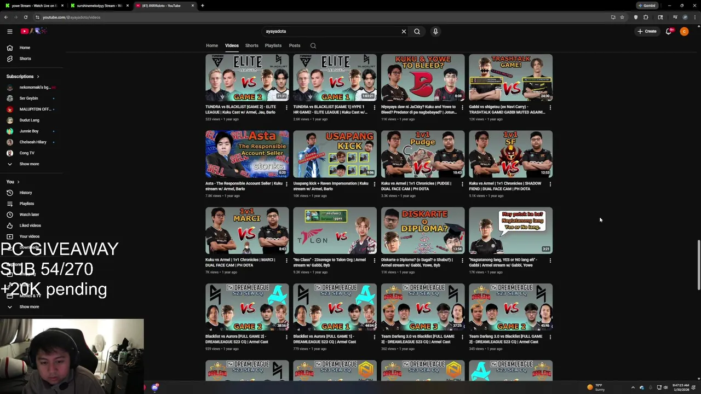Open Kuku & Yowe To Bleed thumbnail
The height and width of the screenshot is (394, 701).
[x=423, y=77]
